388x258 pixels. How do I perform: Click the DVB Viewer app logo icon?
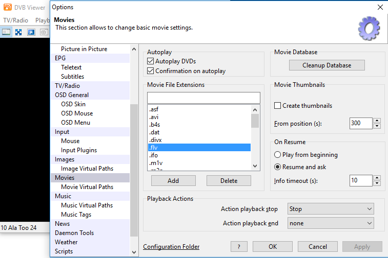[7, 7]
